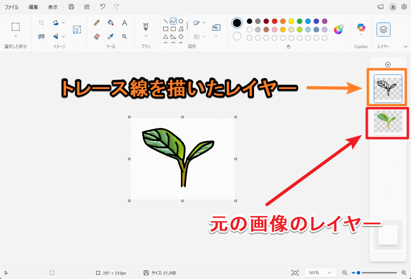Click the background removal icon
This screenshot has height=279, width=411.
[x=41, y=37]
